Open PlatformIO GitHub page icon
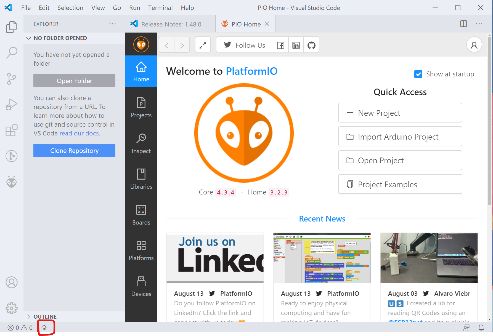 311,45
